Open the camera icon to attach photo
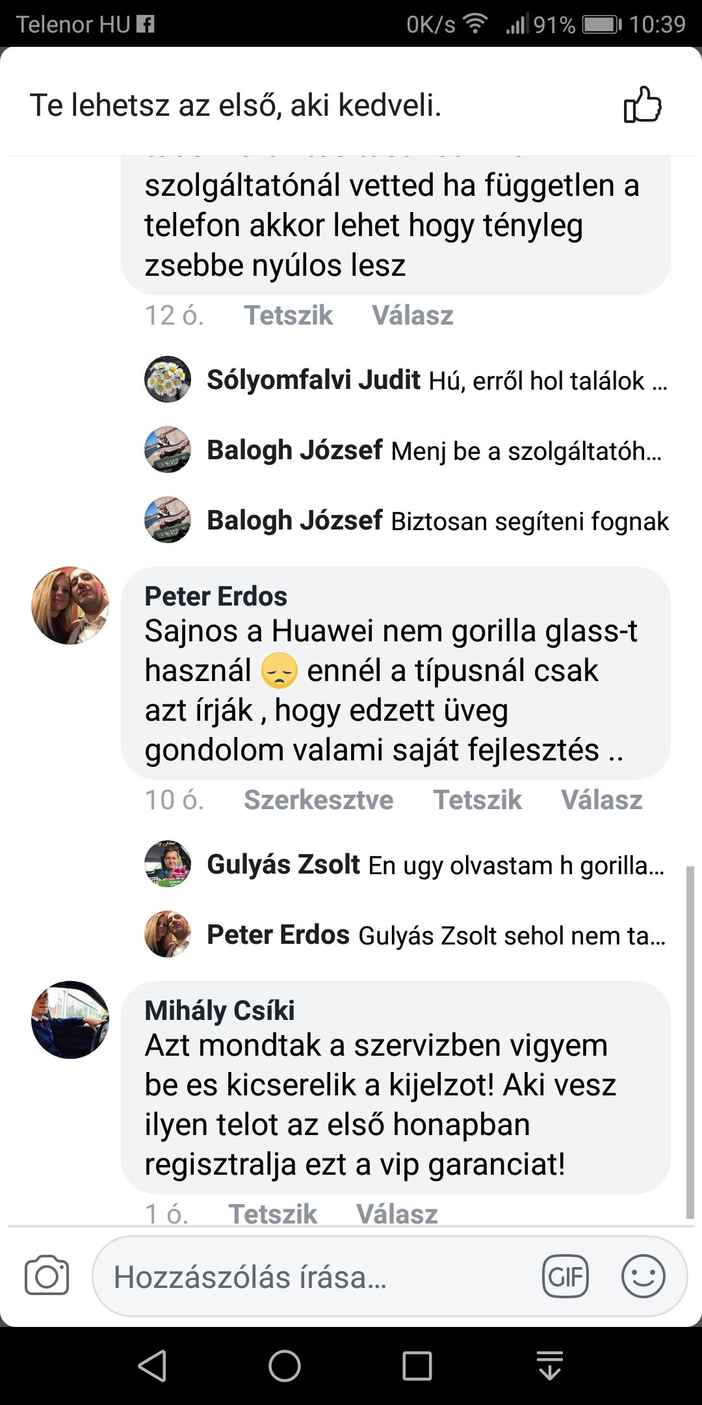The height and width of the screenshot is (1405, 702). [47, 1276]
